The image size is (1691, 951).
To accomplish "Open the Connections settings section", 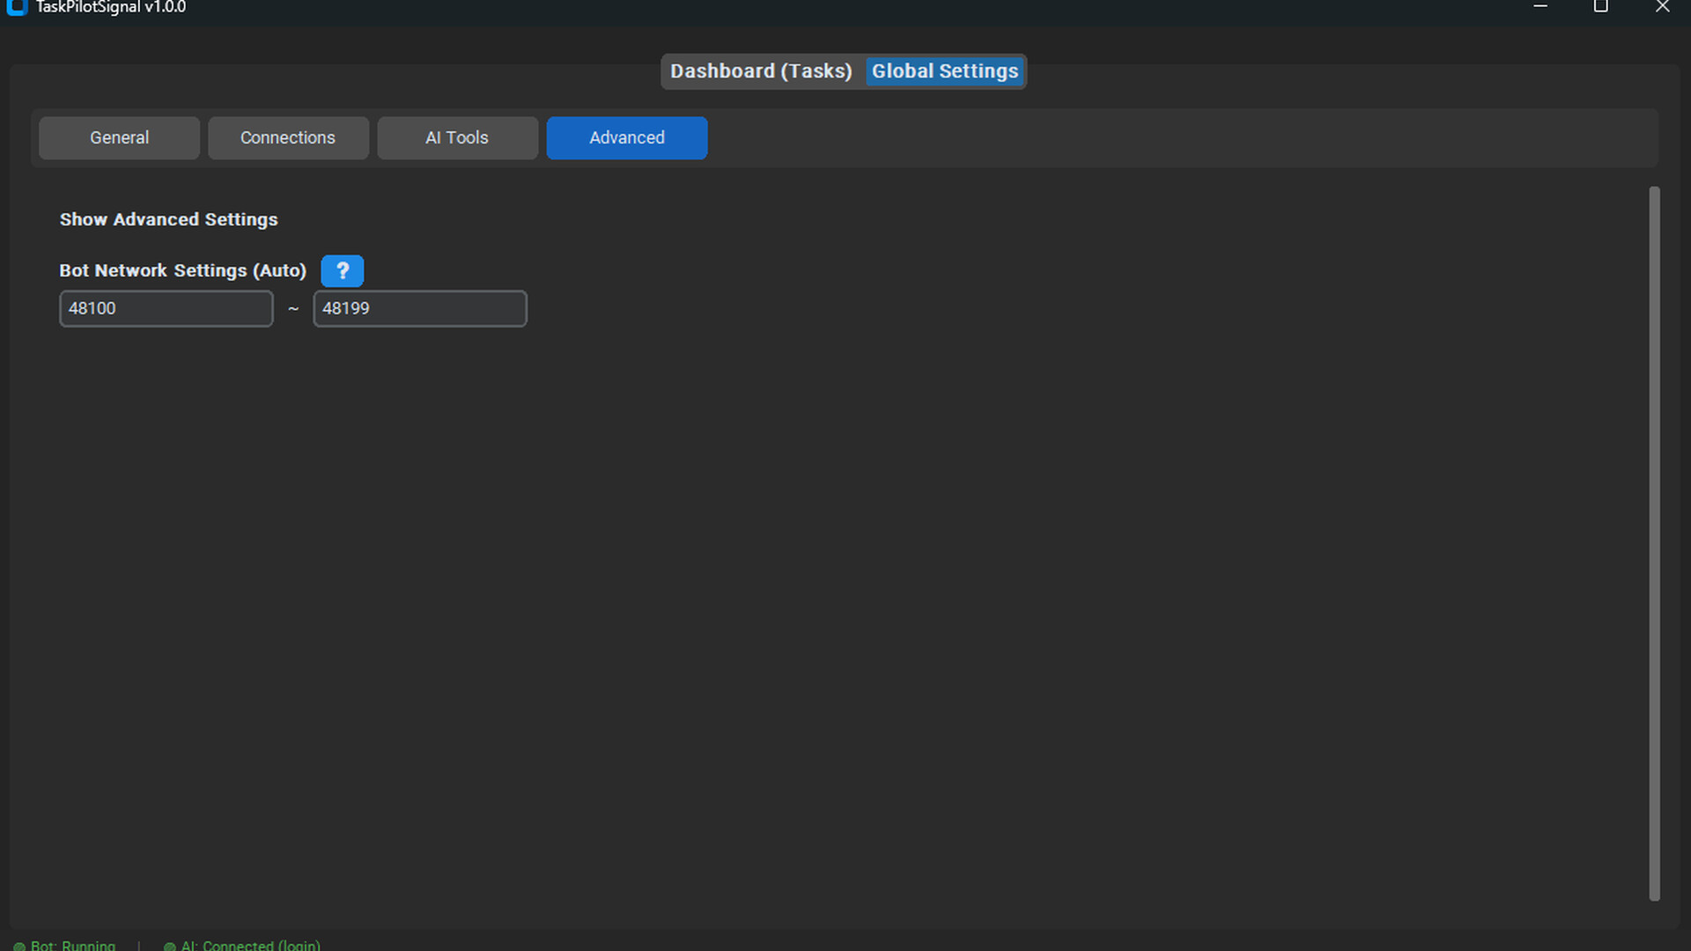I will click(x=288, y=138).
